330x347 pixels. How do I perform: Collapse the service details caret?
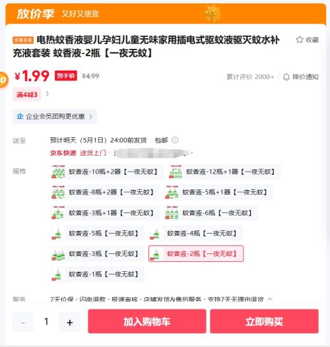tap(270, 299)
